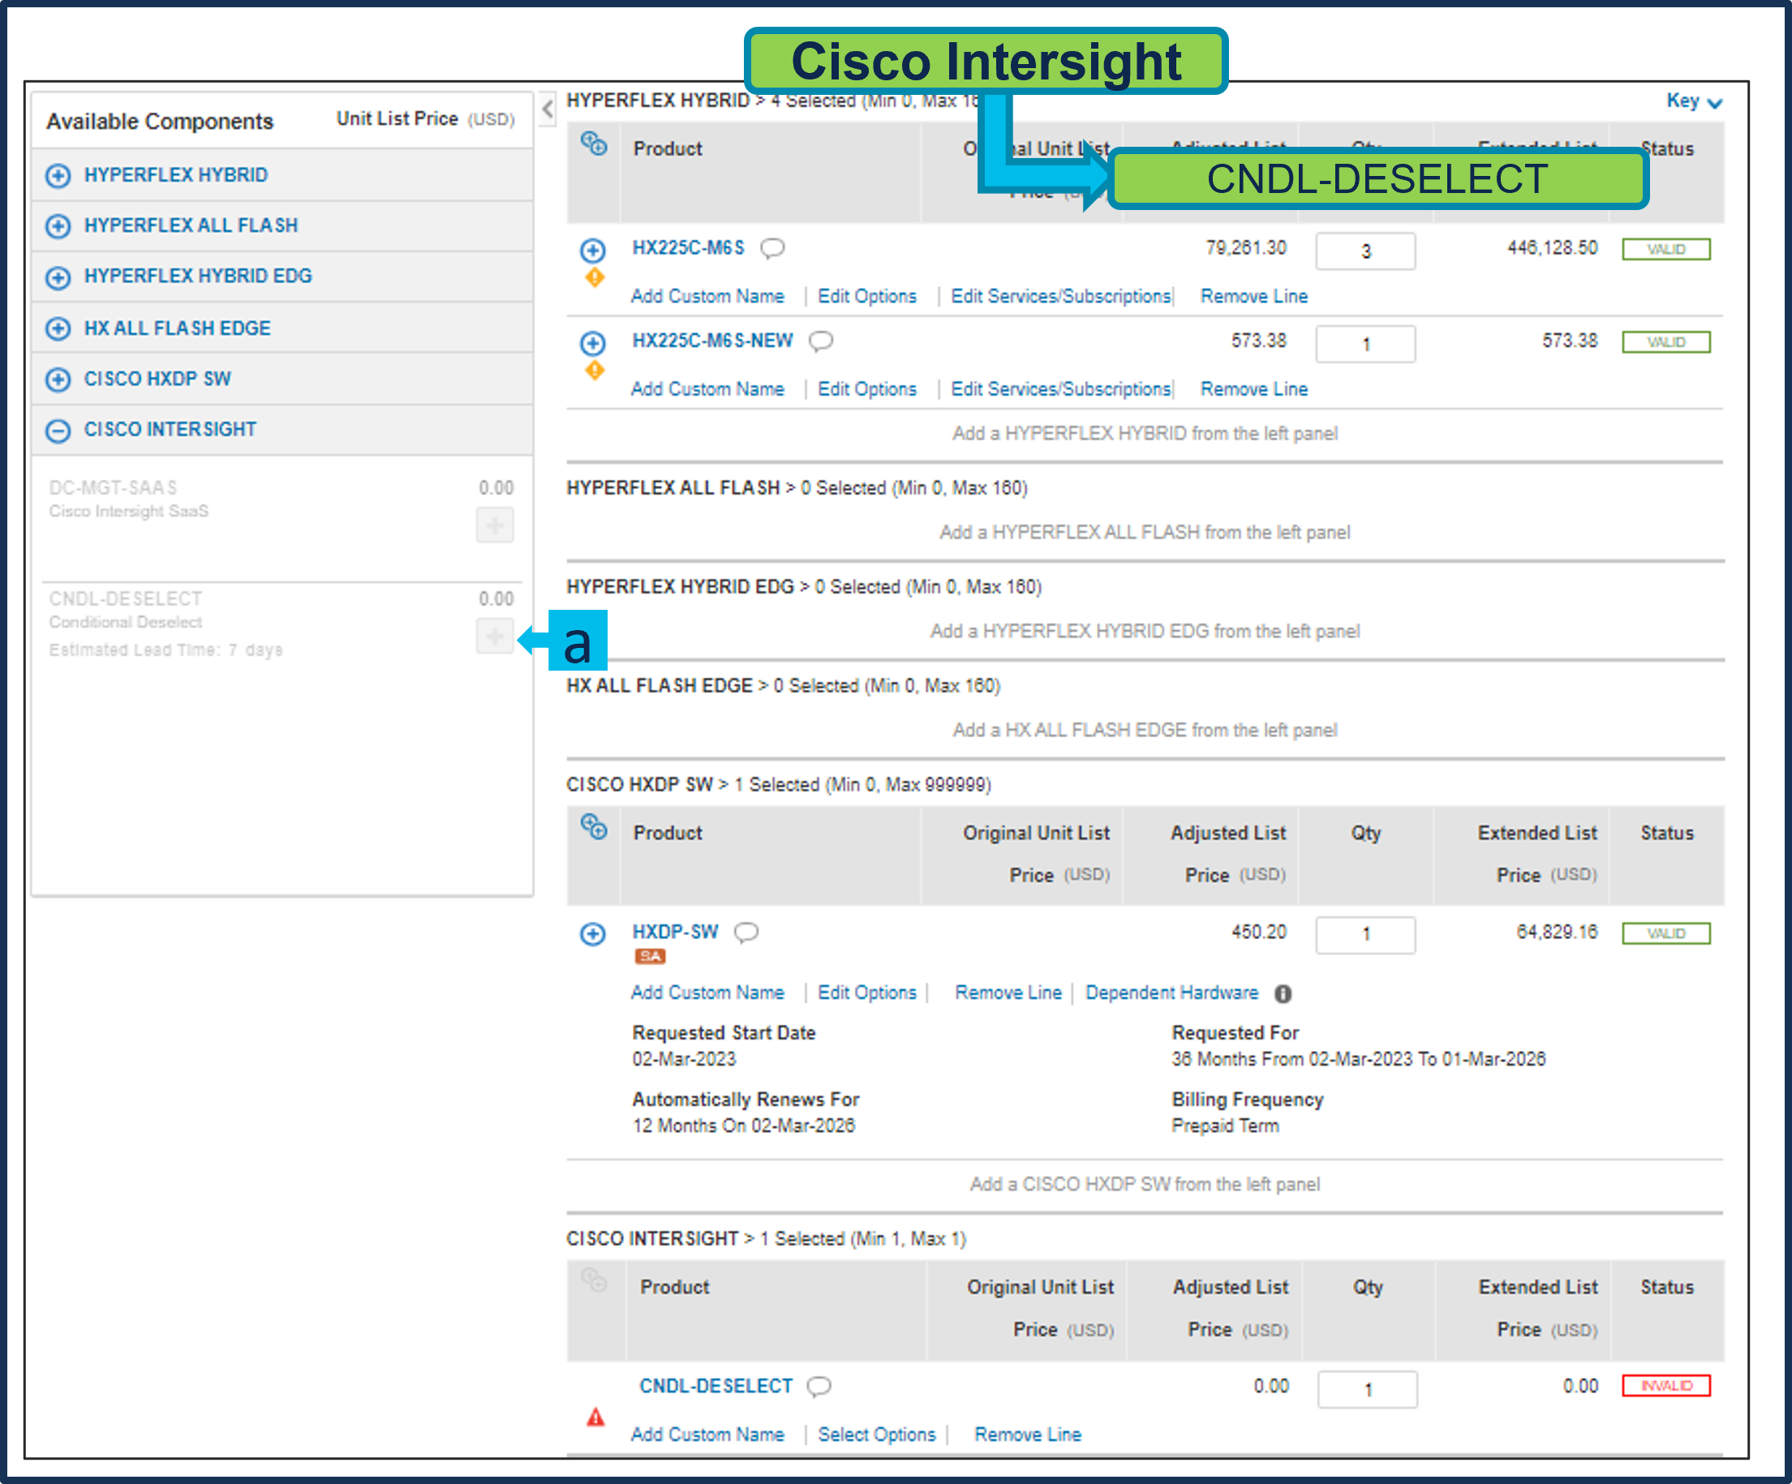Add DC-MGT-SAAS with its plus button
This screenshot has height=1484, width=1792.
tap(494, 525)
